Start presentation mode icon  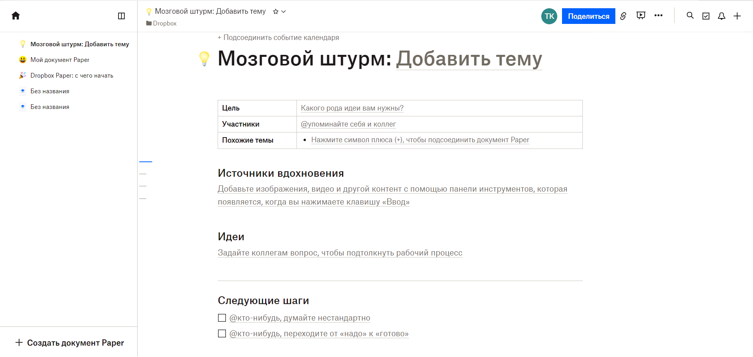[x=641, y=16]
